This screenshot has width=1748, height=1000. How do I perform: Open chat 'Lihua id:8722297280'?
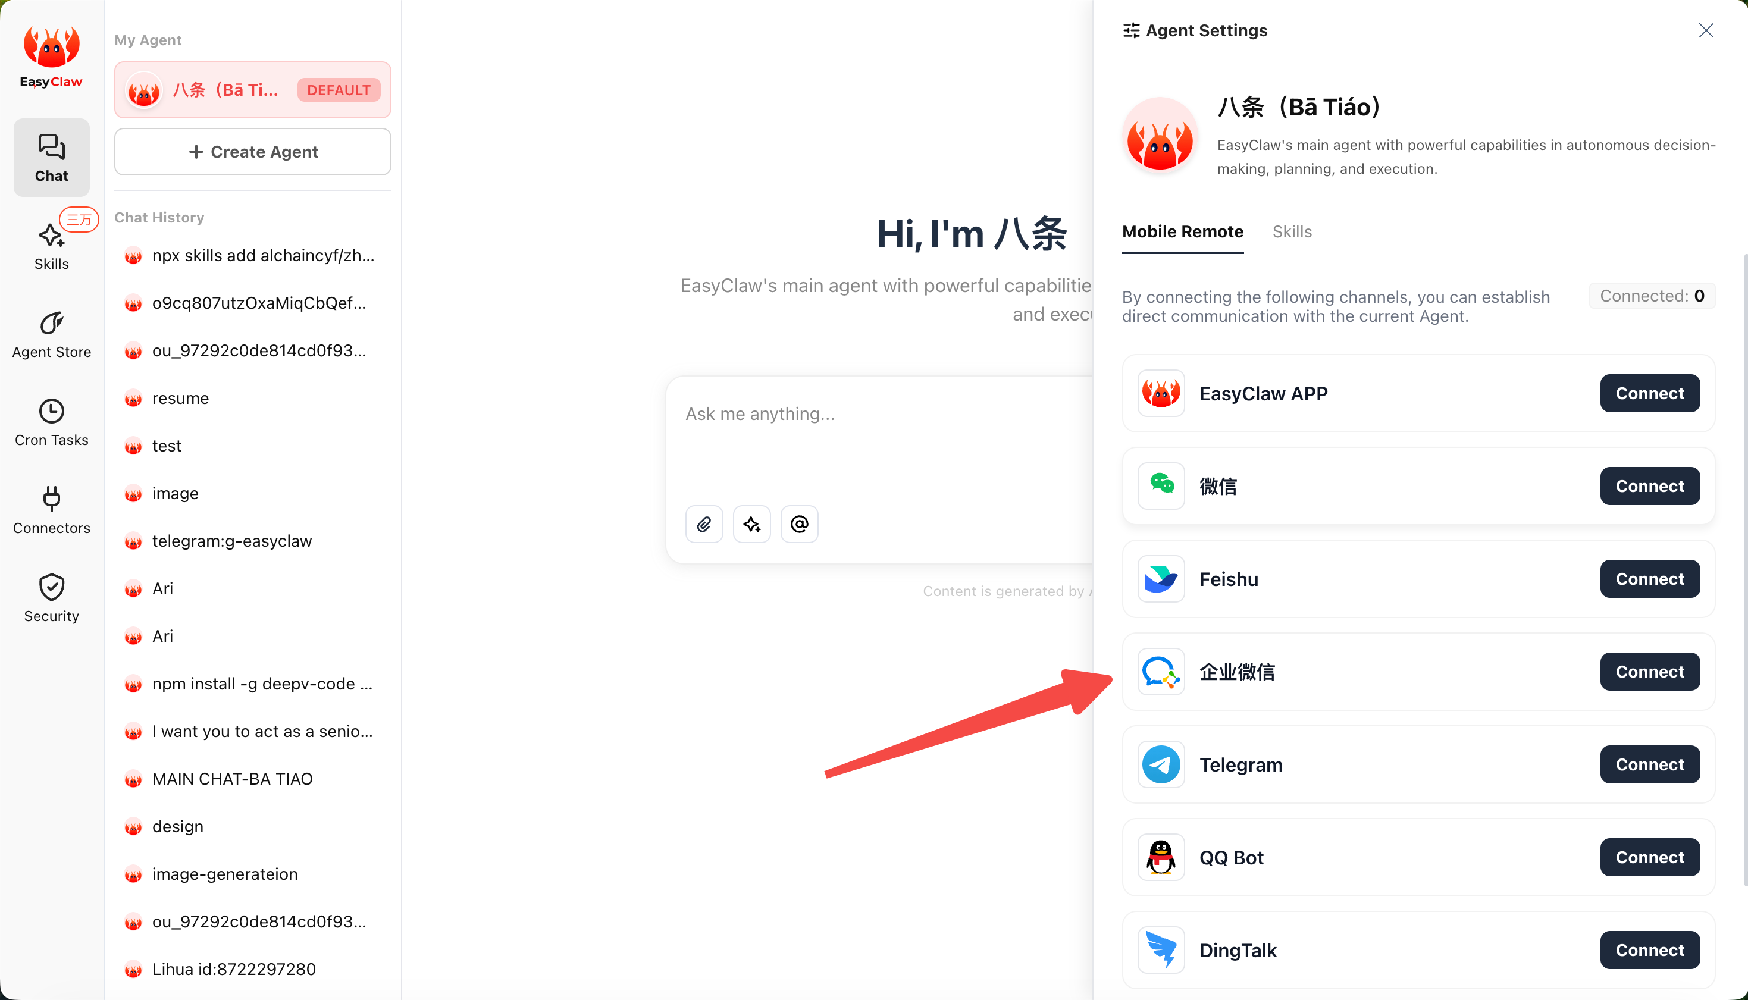(252, 969)
